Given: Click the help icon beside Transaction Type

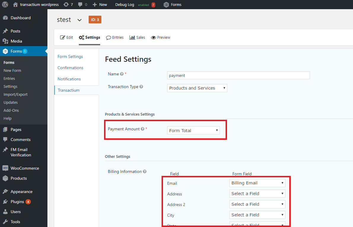Looking at the screenshot, I should click(x=141, y=87).
